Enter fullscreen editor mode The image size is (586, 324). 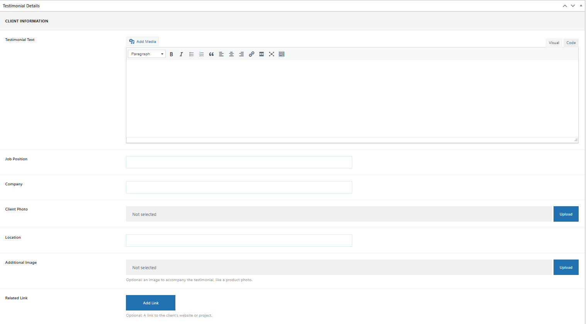point(272,54)
